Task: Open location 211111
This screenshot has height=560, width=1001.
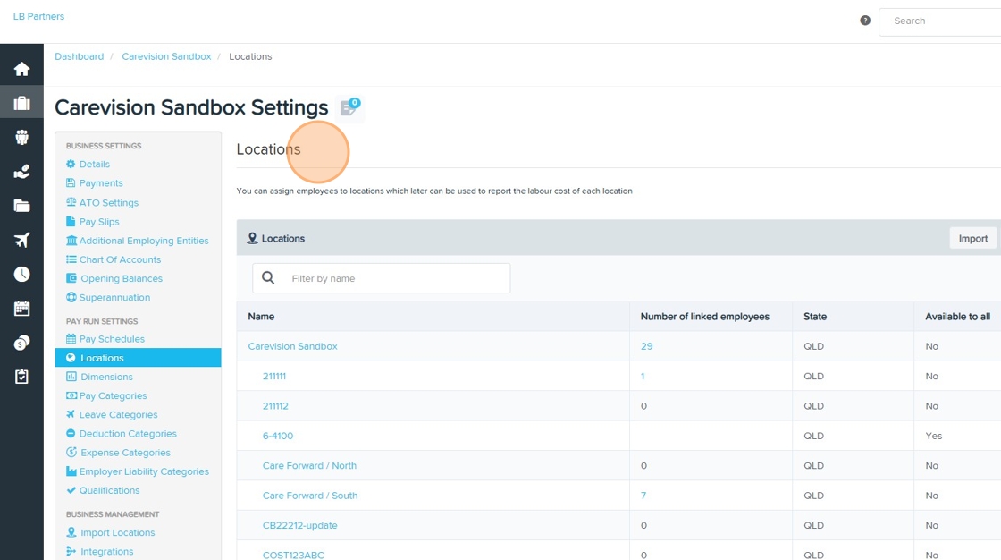Action: click(273, 376)
